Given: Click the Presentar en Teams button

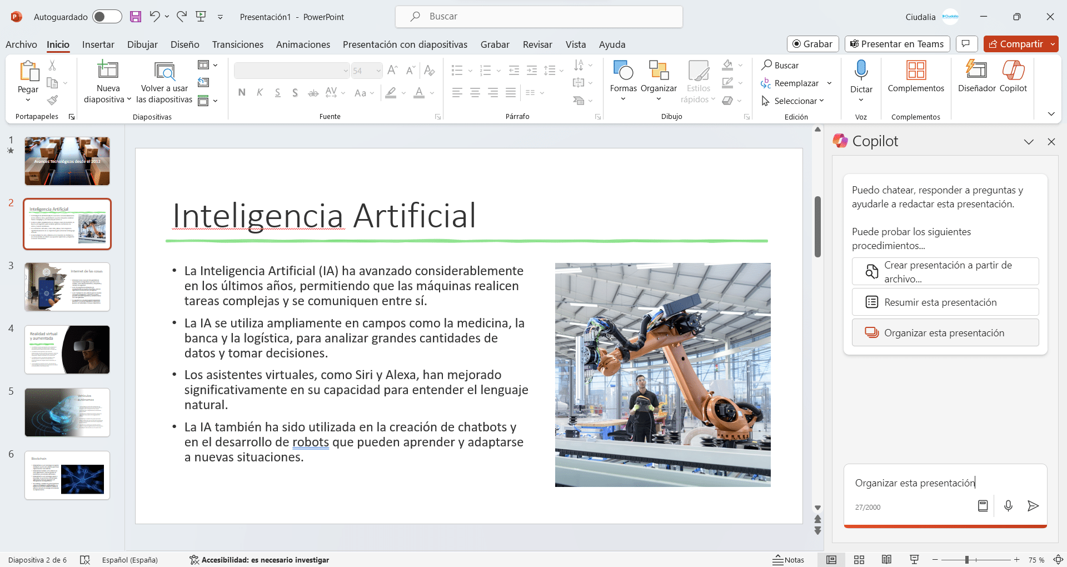Looking at the screenshot, I should [896, 44].
